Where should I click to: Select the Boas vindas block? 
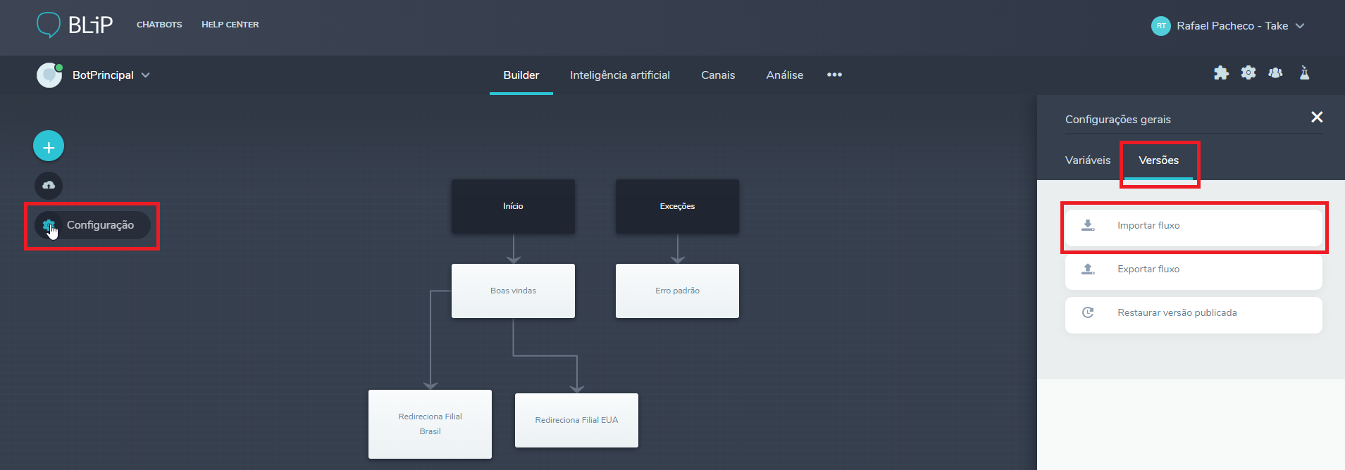513,291
